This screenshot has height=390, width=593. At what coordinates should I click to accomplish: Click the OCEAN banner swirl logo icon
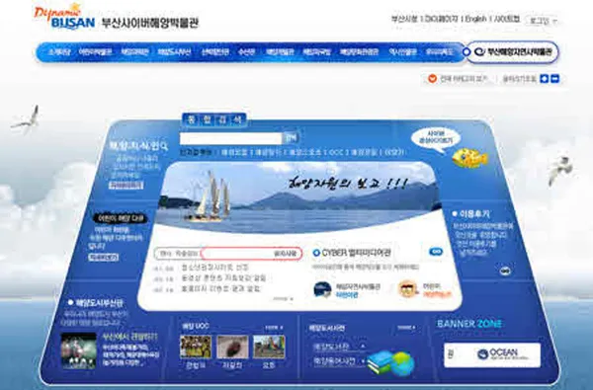[482, 354]
